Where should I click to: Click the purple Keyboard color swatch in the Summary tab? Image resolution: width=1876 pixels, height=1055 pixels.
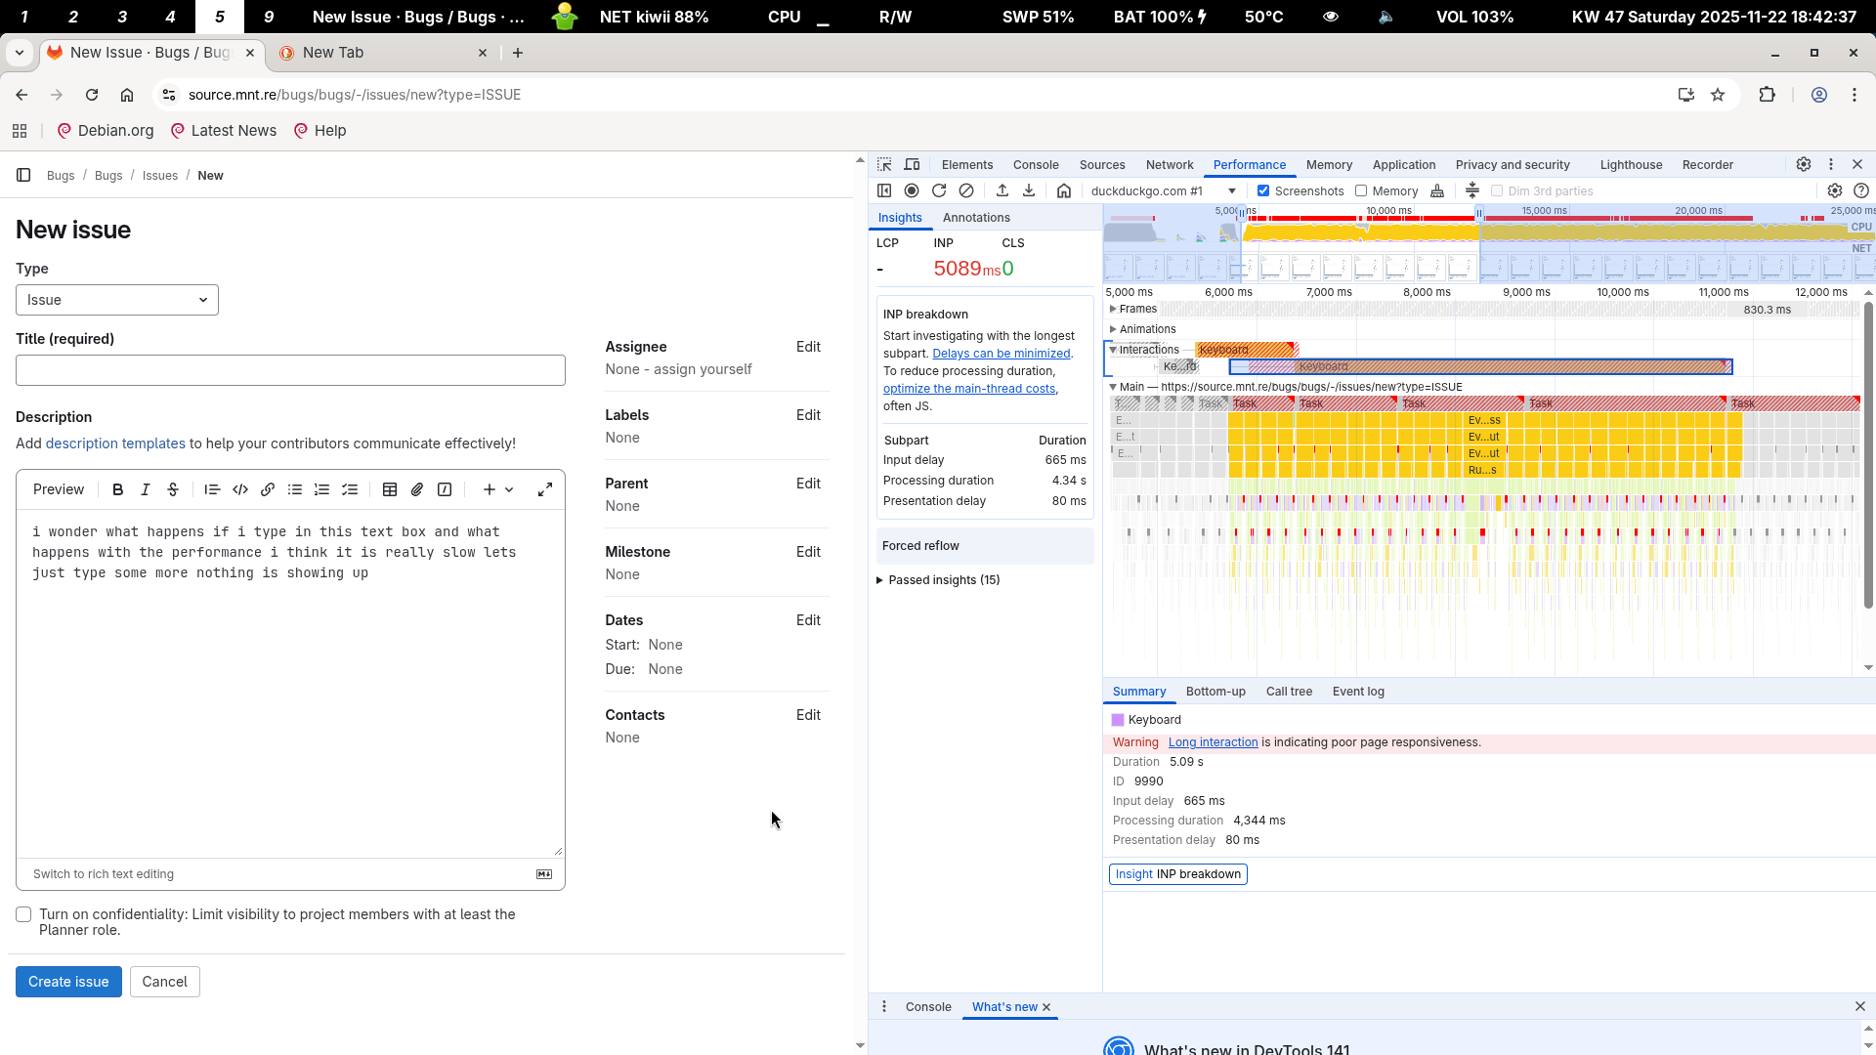click(x=1118, y=720)
